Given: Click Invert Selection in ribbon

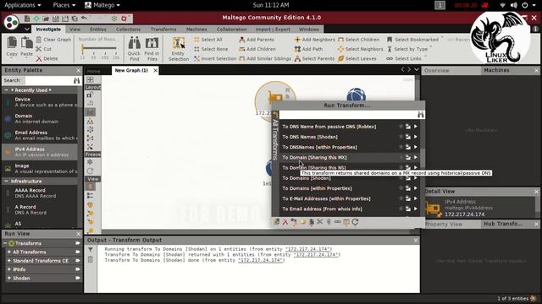Looking at the screenshot, I should (215, 58).
